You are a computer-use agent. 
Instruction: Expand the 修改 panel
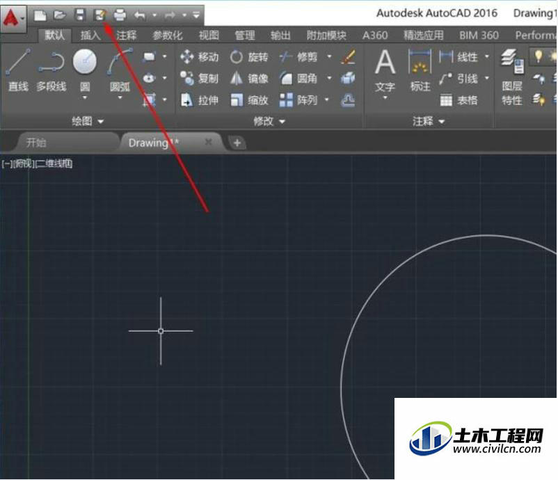[x=269, y=121]
